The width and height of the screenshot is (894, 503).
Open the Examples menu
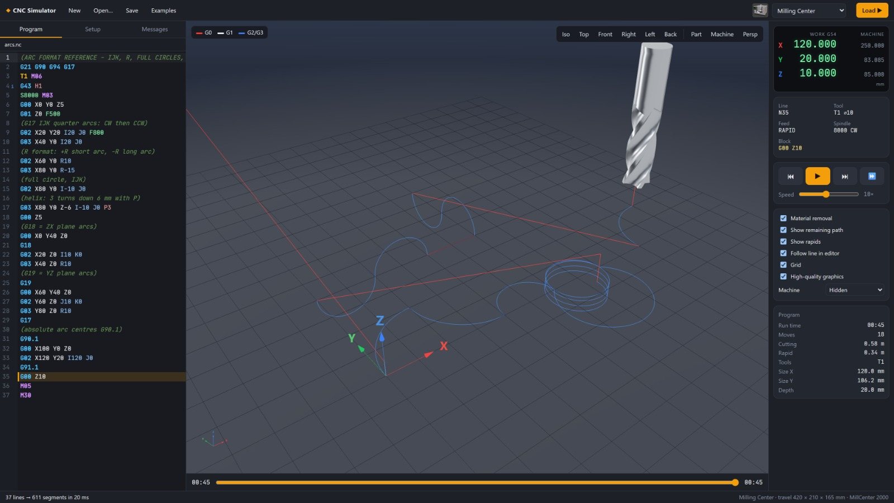(x=164, y=11)
